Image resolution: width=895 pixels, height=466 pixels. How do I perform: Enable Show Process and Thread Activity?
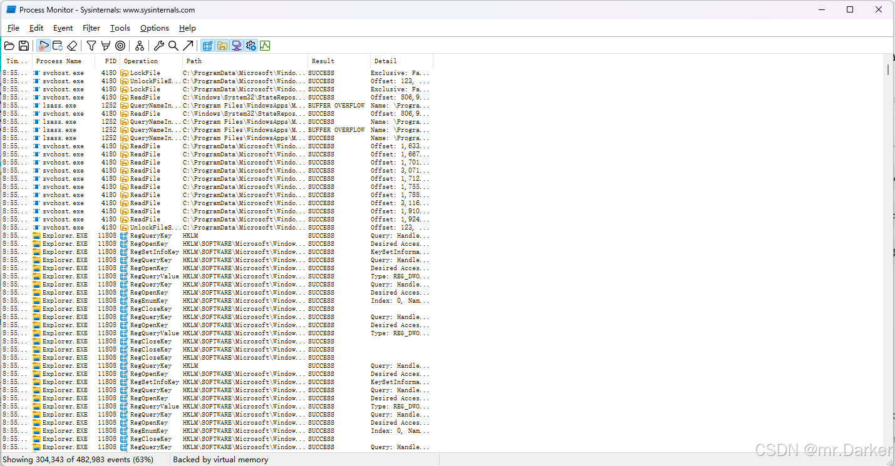click(x=251, y=45)
